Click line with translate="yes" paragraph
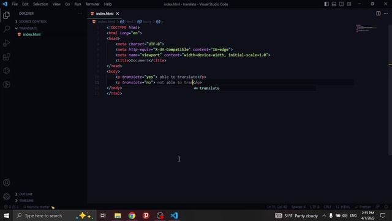The height and width of the screenshot is (221, 392). (160, 77)
